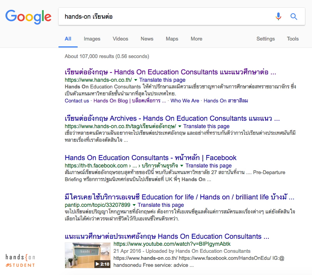Translate the เรียนต่ออังกฤษ Archives result page
This screenshot has width=312, height=275.
206,126
